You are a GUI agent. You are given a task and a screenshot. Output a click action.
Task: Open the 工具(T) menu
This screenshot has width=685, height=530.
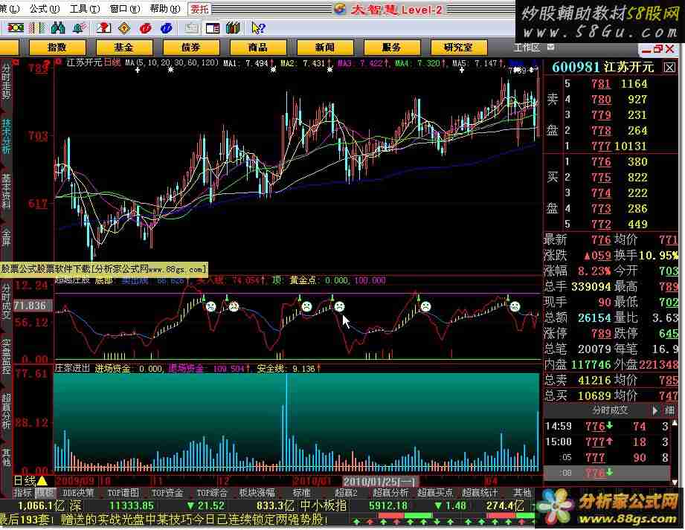(85, 8)
